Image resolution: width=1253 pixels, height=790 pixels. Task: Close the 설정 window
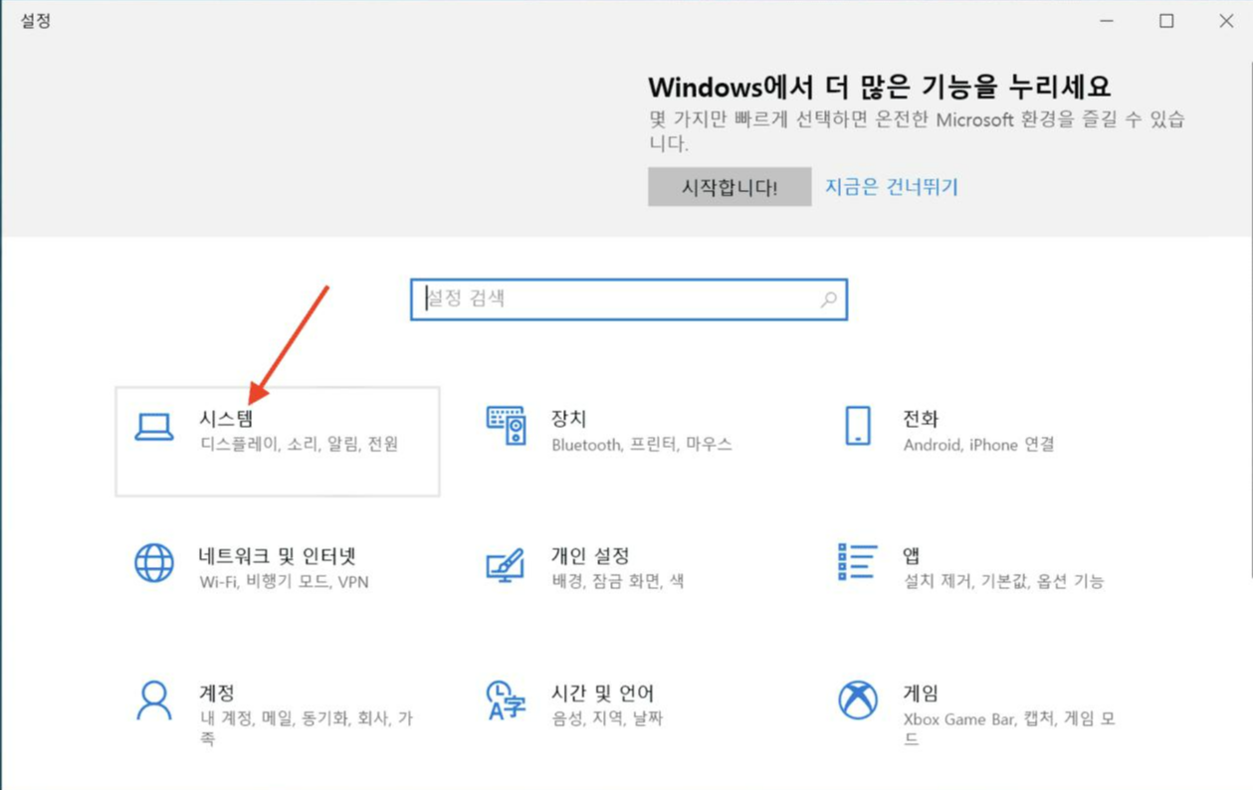point(1226,21)
